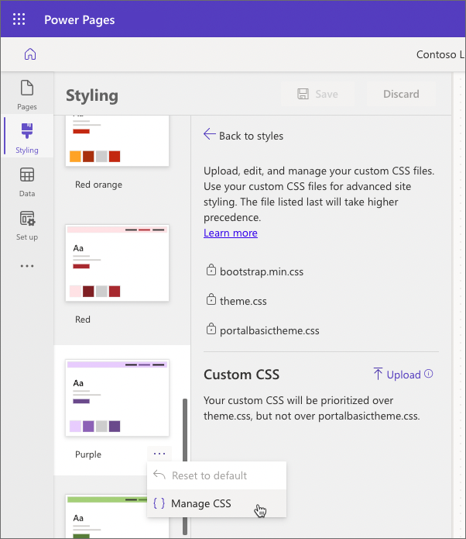This screenshot has height=539, width=466.
Task: Open the Learn more link
Action: 231,233
